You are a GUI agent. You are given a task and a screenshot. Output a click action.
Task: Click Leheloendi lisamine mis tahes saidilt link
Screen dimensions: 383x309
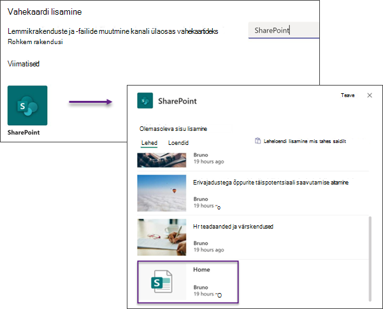click(x=305, y=141)
